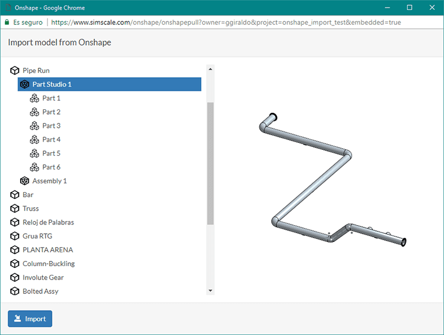Open the Column-Buckling entry
Screen dimensions: 444x335
click(49, 264)
